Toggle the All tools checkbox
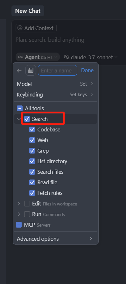This screenshot has width=126, height=284. (x=20, y=108)
